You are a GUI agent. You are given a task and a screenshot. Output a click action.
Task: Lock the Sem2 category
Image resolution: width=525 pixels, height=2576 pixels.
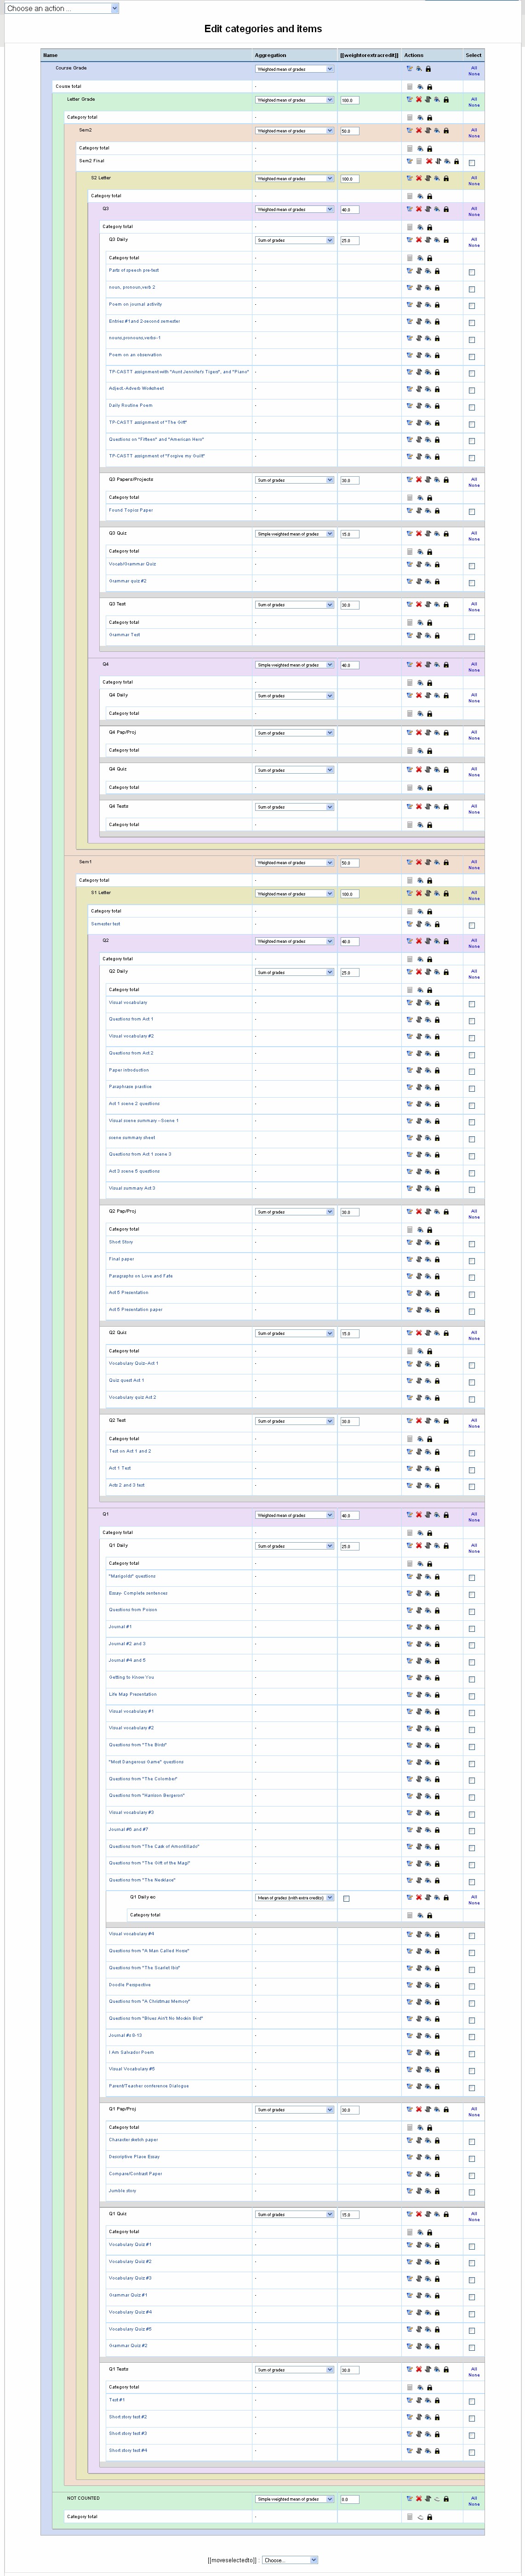pyautogui.click(x=446, y=131)
